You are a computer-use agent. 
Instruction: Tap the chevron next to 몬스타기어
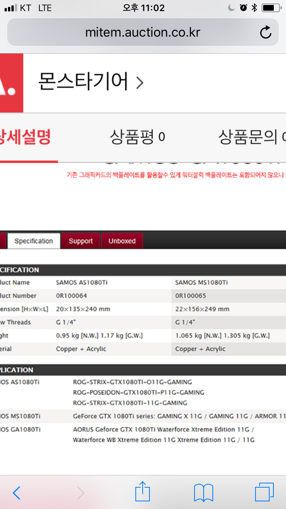click(140, 83)
